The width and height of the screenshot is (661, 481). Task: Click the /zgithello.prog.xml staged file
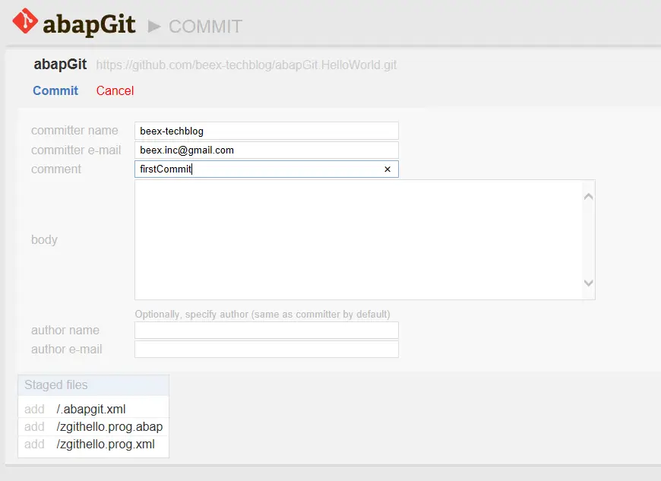click(x=106, y=444)
